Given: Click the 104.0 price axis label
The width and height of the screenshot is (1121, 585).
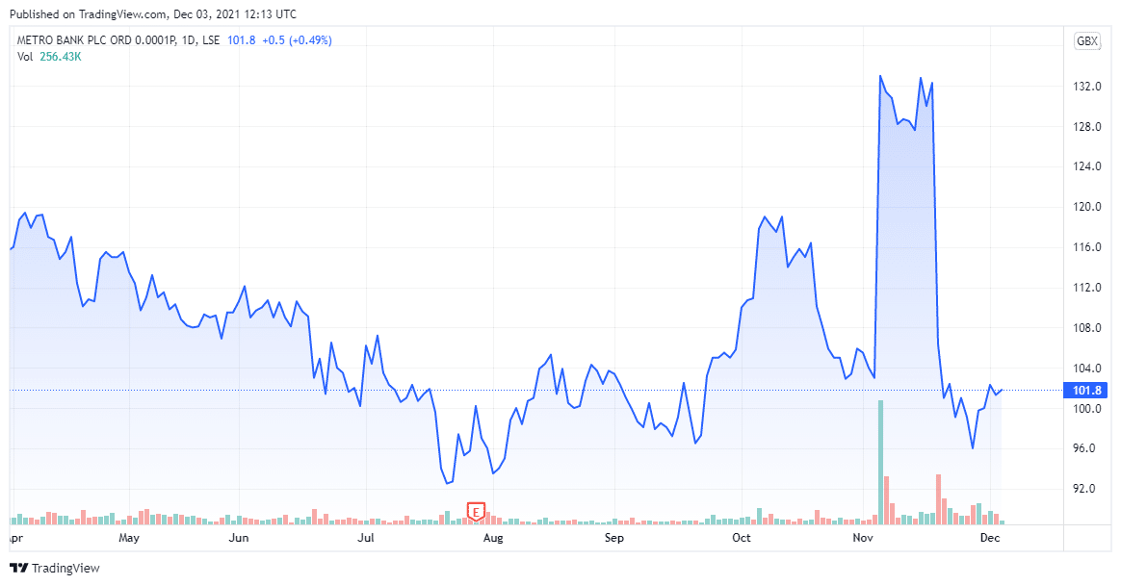Looking at the screenshot, I should [1086, 369].
